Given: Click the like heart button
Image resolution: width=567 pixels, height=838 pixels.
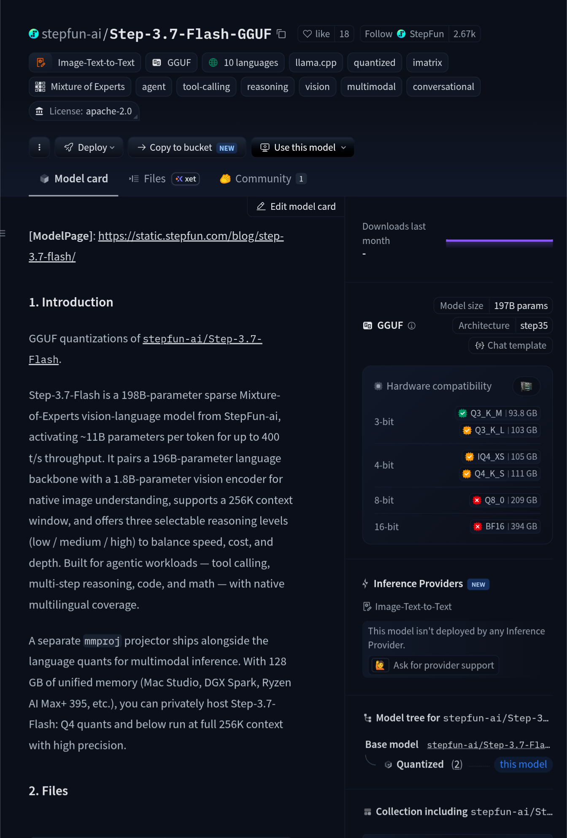Looking at the screenshot, I should pos(316,34).
